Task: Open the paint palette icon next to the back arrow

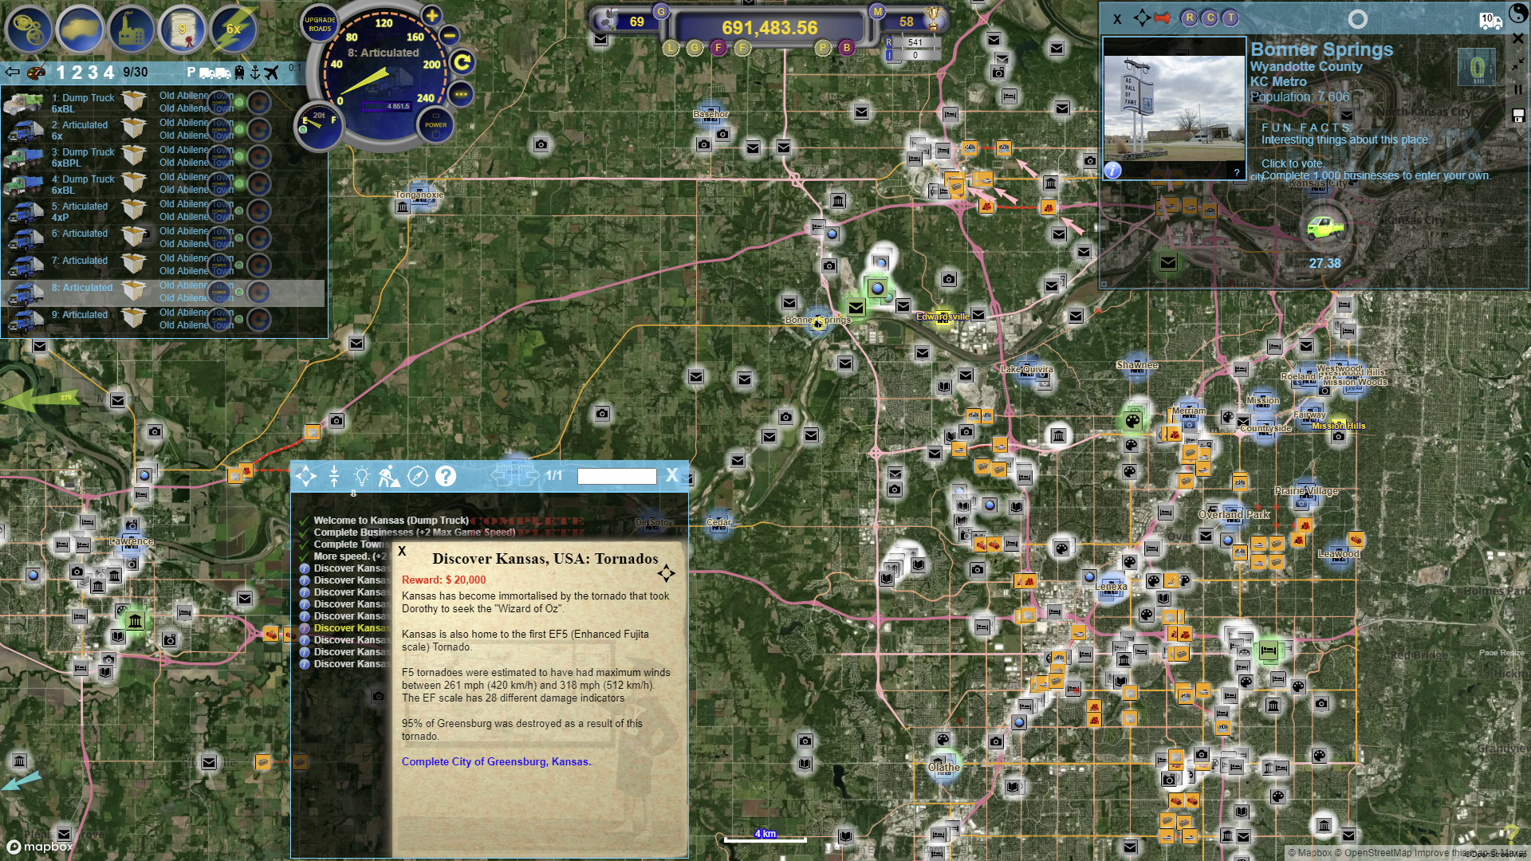Action: tap(36, 71)
